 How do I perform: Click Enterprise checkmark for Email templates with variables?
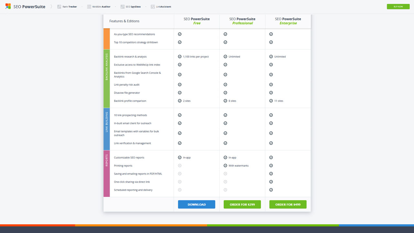pyautogui.click(x=271, y=133)
